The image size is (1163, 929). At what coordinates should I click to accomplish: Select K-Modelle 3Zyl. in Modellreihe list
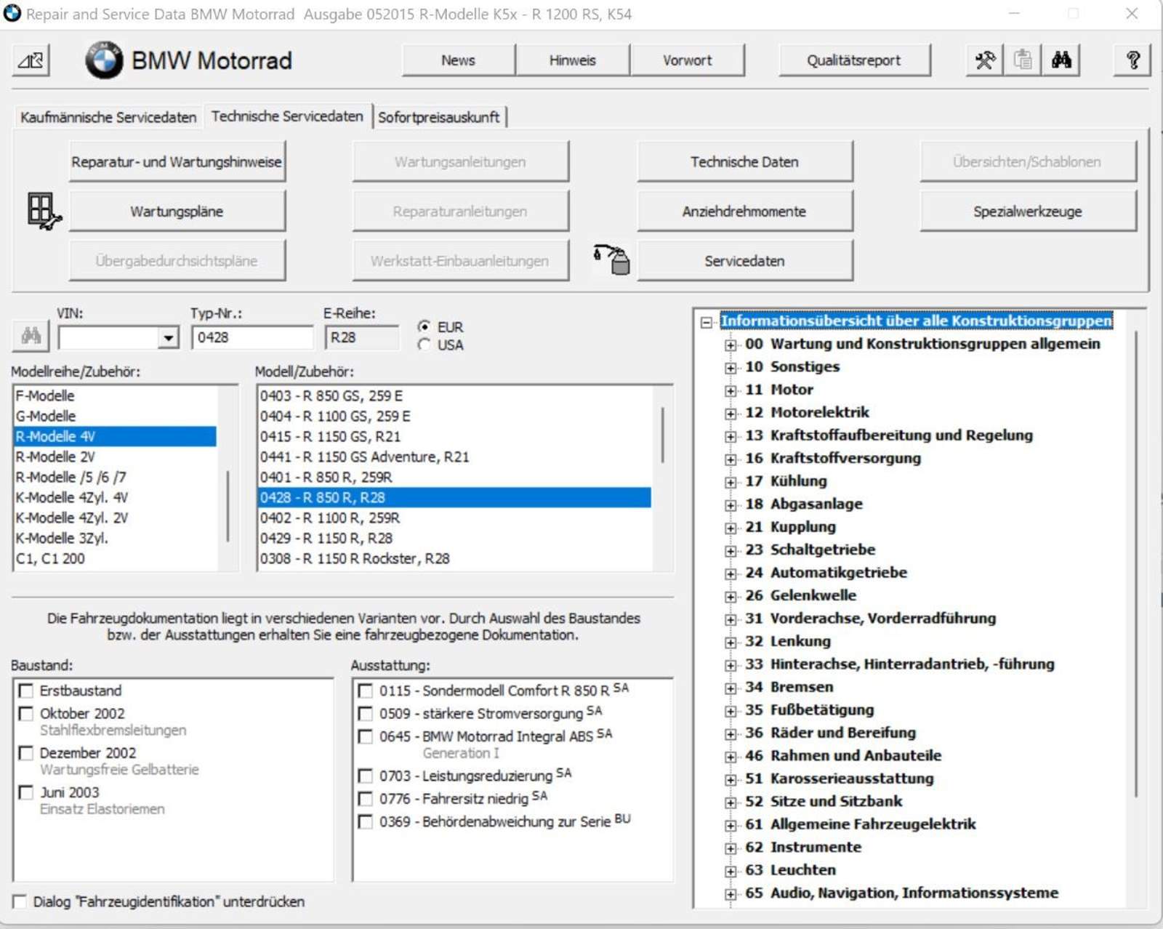tap(115, 538)
